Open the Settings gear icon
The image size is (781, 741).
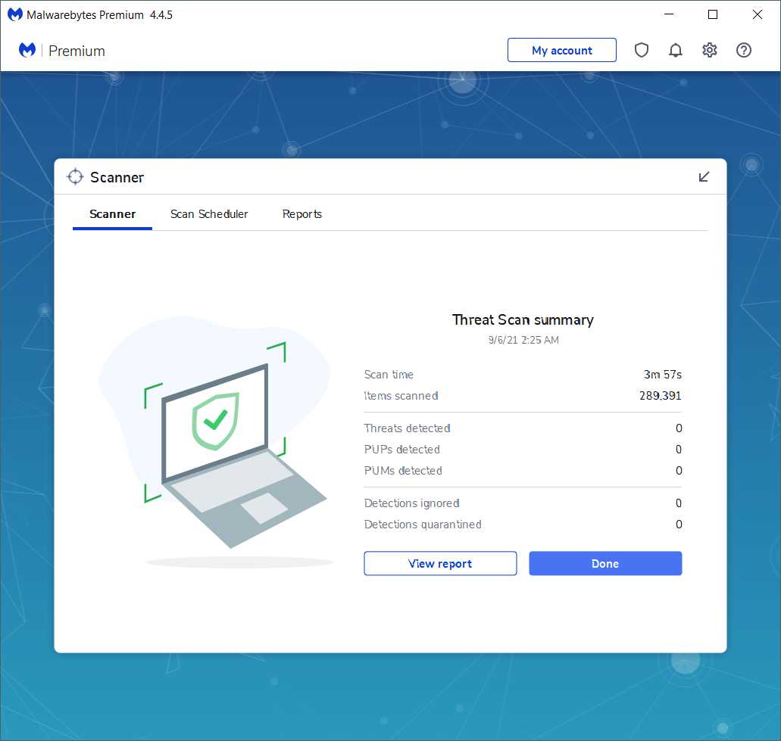click(709, 50)
